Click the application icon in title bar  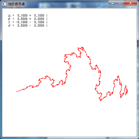(4, 4)
